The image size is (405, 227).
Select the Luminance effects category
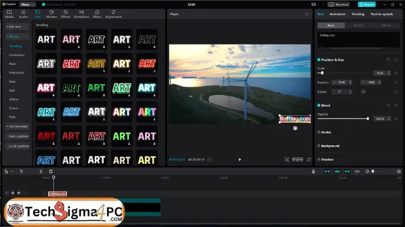17,55
